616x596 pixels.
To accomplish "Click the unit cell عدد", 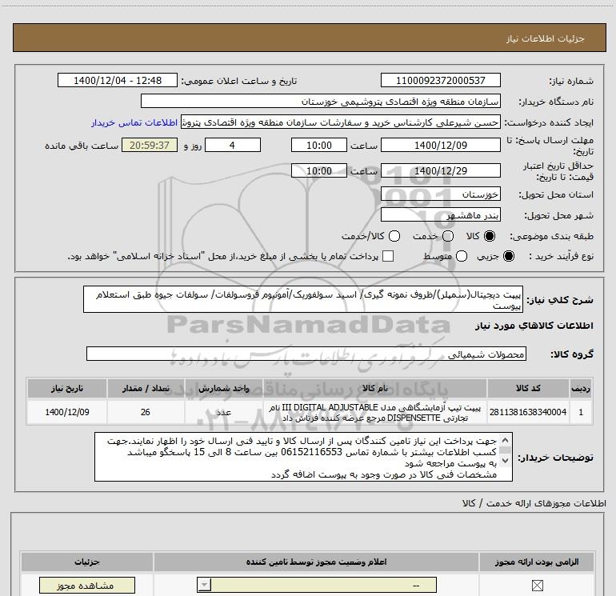I will coord(223,412).
